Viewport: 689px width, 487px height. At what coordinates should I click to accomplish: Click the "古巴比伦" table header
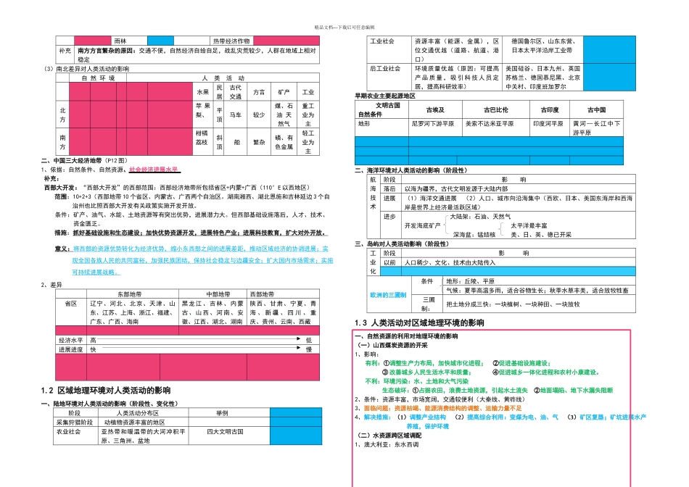495,109
